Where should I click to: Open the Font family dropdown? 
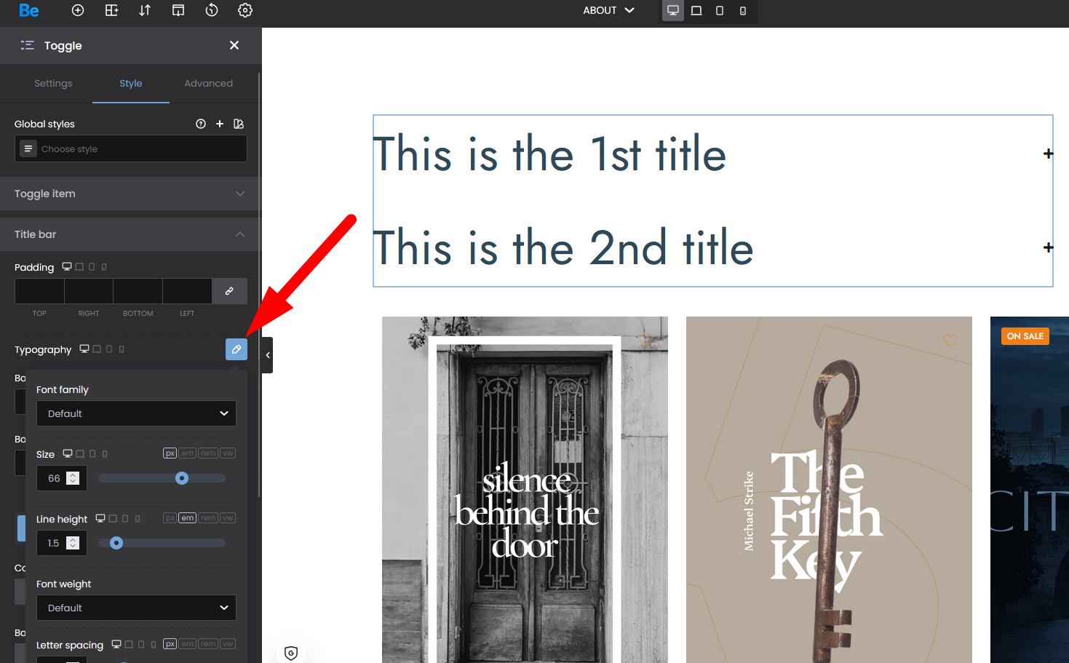137,413
